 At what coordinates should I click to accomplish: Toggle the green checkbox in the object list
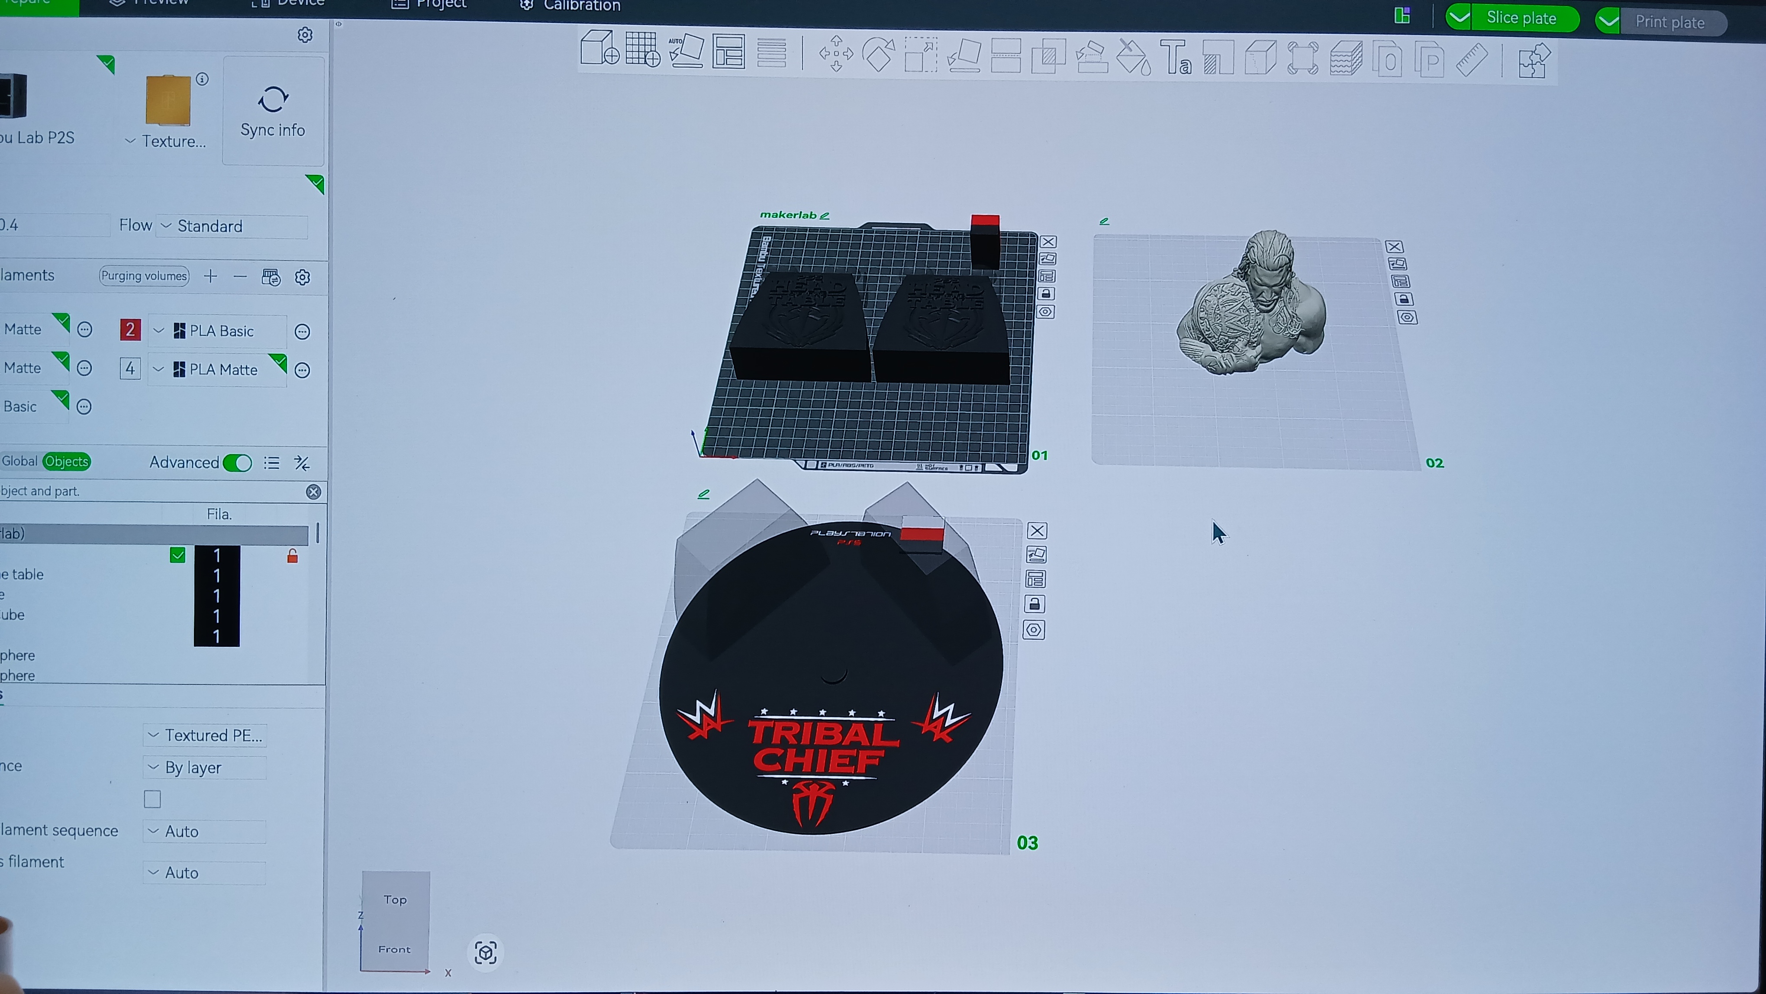pyautogui.click(x=177, y=555)
